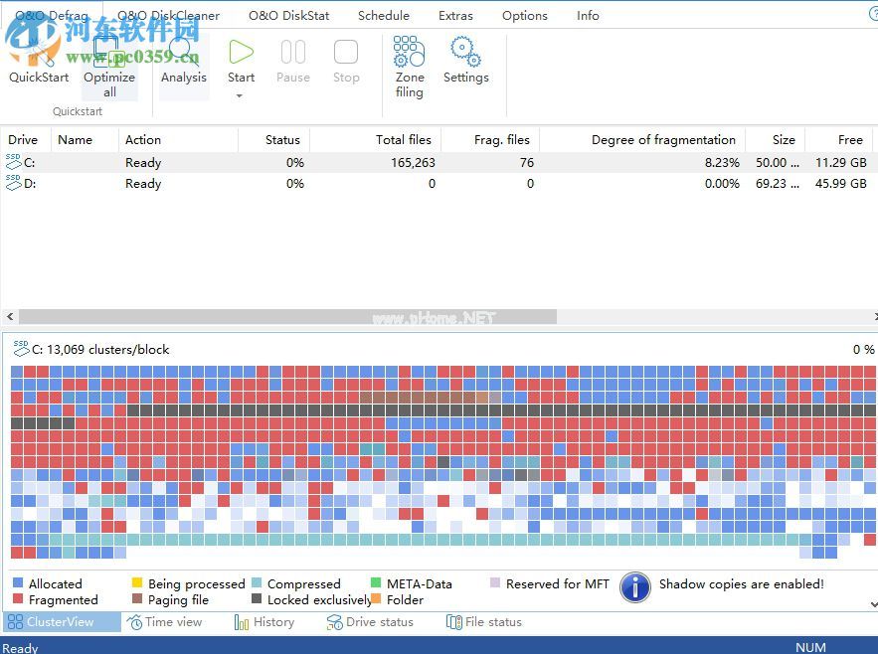
Task: Open the Options menu
Action: (524, 15)
